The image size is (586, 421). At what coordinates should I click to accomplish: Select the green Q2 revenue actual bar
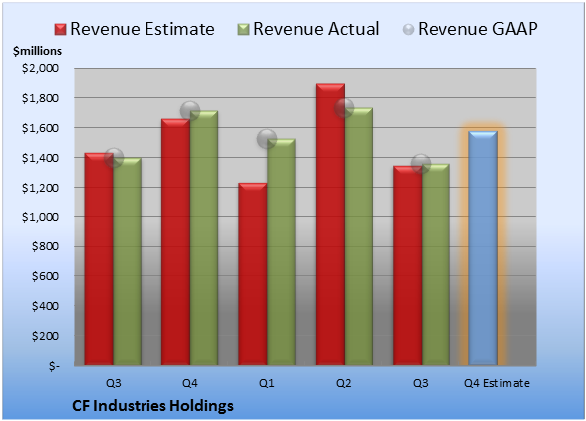(x=359, y=236)
